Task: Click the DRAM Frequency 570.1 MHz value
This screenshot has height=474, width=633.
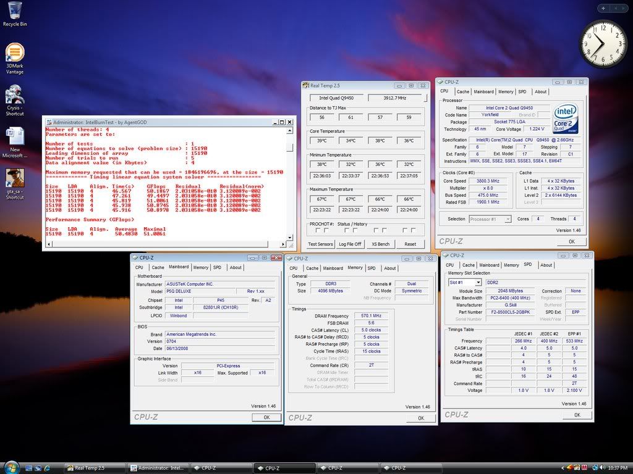Action: (372, 316)
